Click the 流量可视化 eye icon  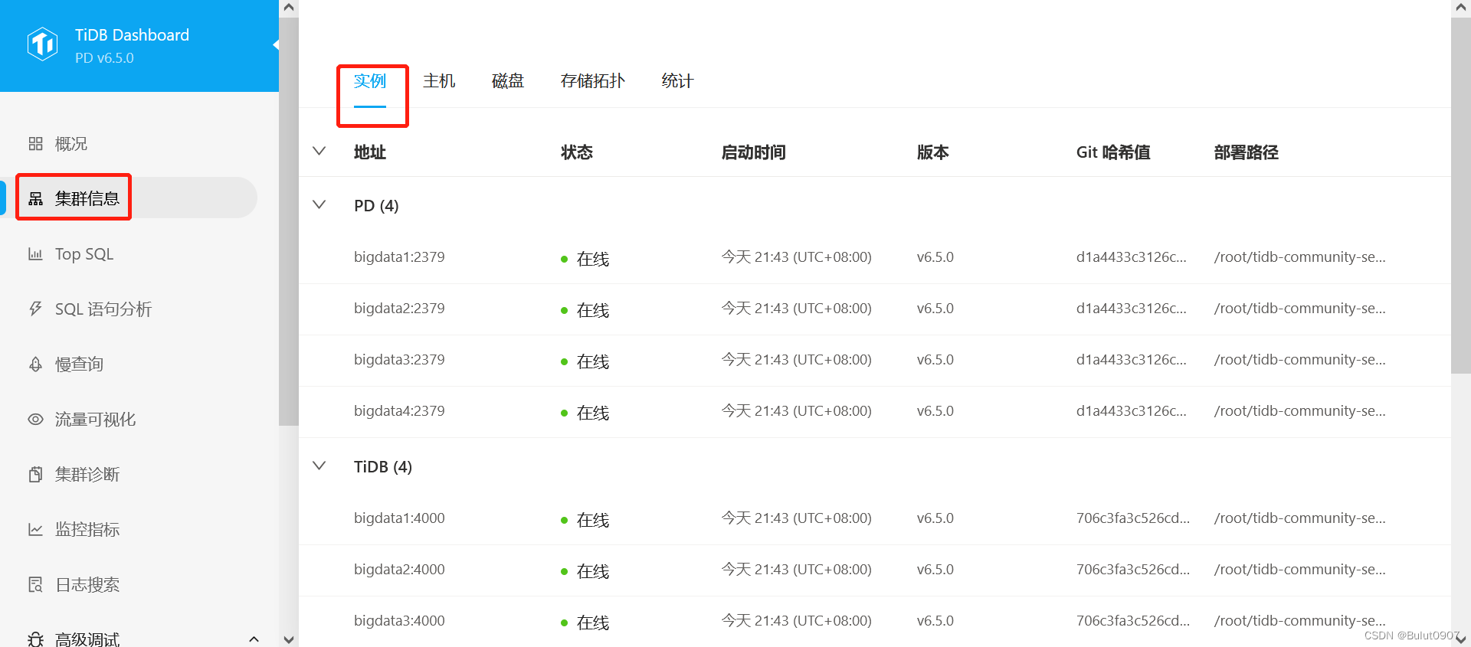tap(35, 420)
